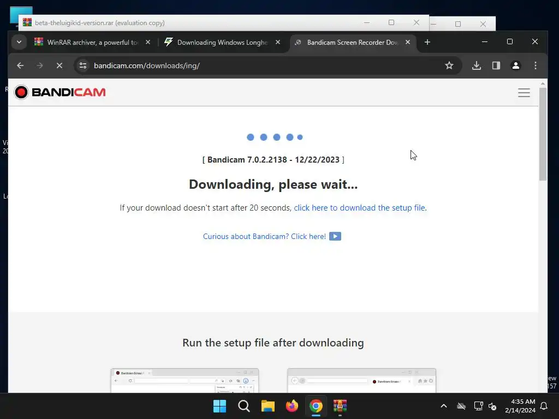Open Chrome side panel

496,65
